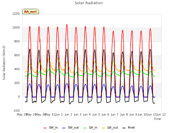Click the Jun 4 x-axis tick label
Image resolution: width=178 pixels, height=133 pixels.
(87, 114)
